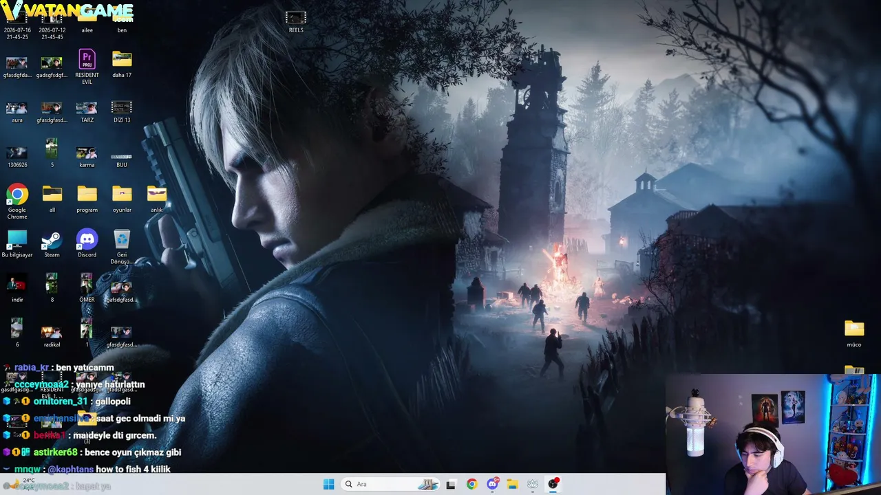Open Discord with the 9+ badge in the taskbar

point(492,484)
